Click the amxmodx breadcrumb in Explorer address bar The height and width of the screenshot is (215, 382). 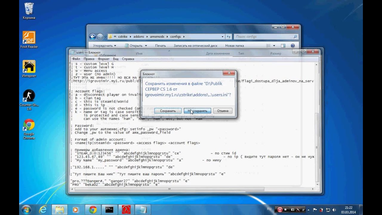[x=157, y=37]
